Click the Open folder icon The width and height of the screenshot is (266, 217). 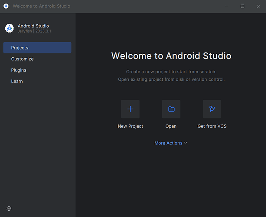(x=171, y=109)
